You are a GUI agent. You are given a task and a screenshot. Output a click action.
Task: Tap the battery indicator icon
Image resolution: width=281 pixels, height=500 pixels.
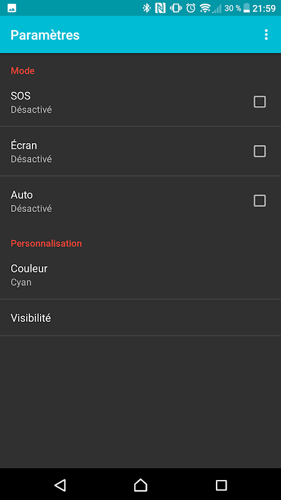click(x=247, y=8)
